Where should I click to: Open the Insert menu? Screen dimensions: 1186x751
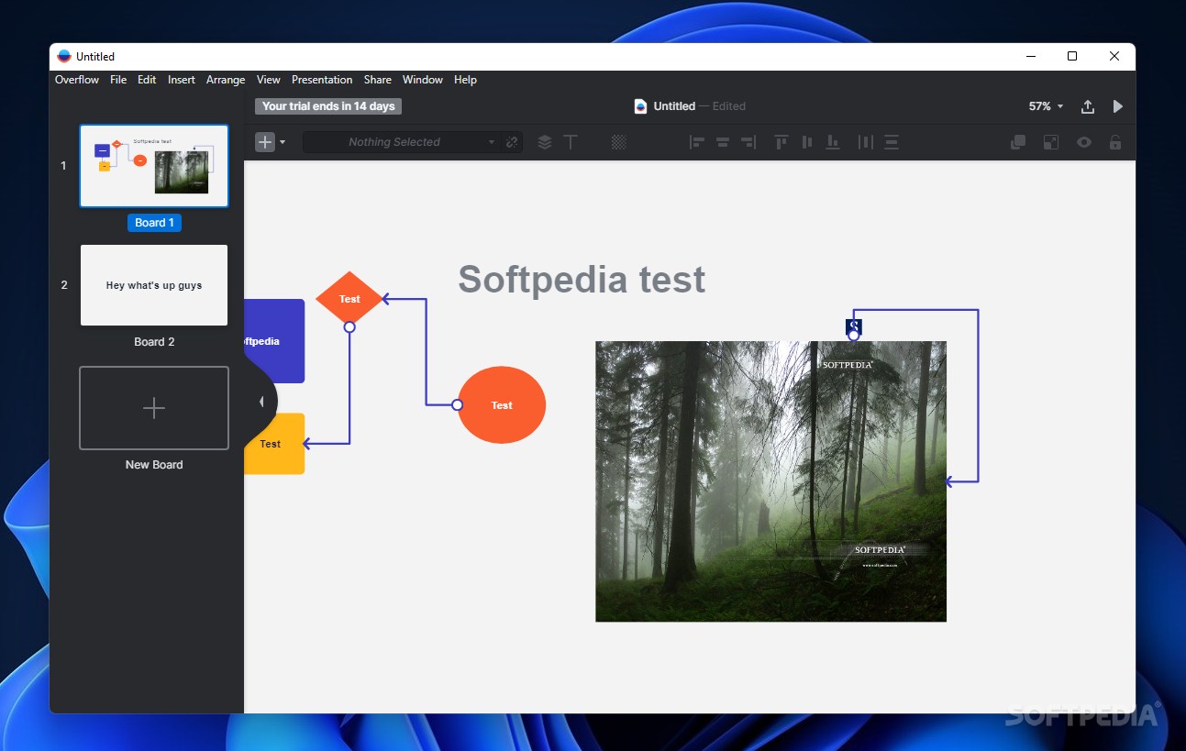[182, 80]
